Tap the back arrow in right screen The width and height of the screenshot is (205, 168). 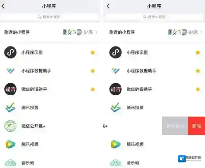click(x=108, y=6)
